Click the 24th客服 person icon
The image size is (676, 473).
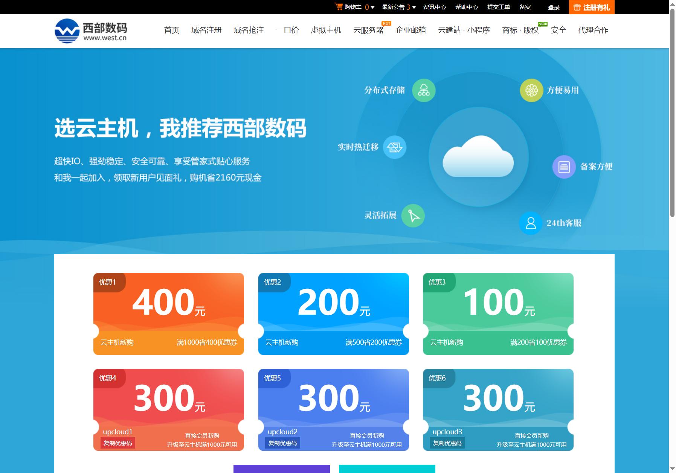[x=531, y=223]
